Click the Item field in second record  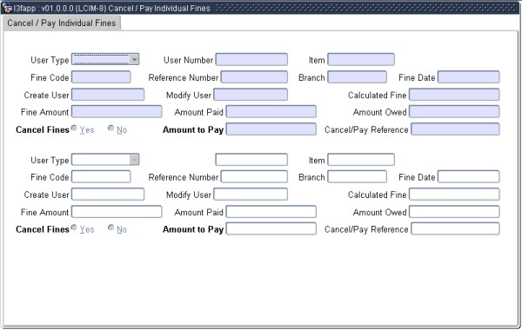(x=361, y=160)
